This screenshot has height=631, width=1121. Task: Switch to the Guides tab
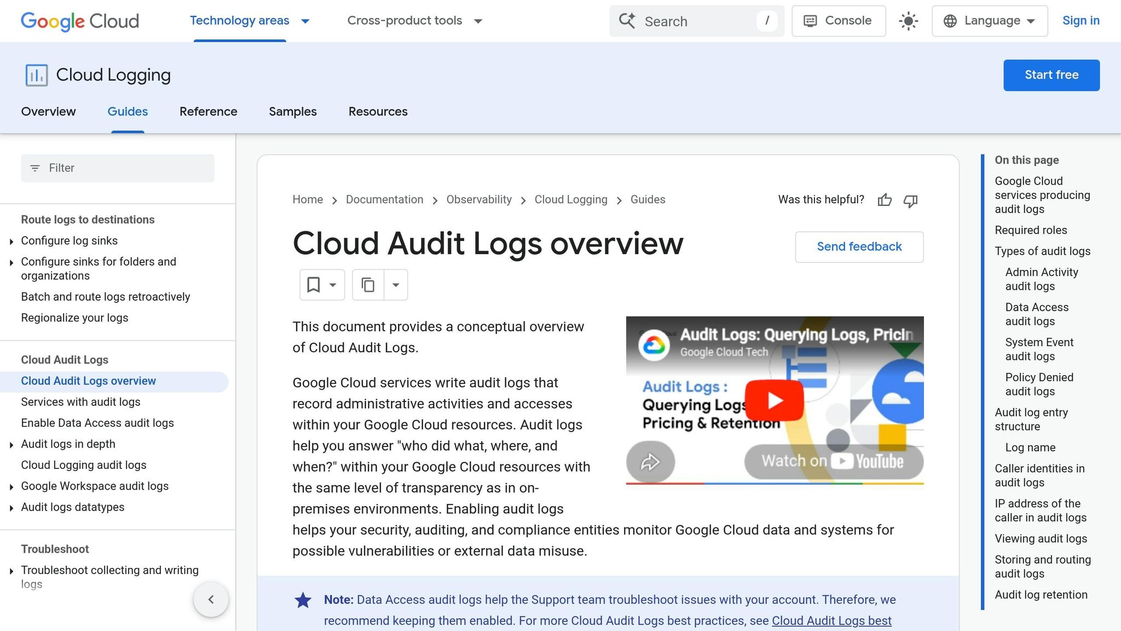click(128, 112)
